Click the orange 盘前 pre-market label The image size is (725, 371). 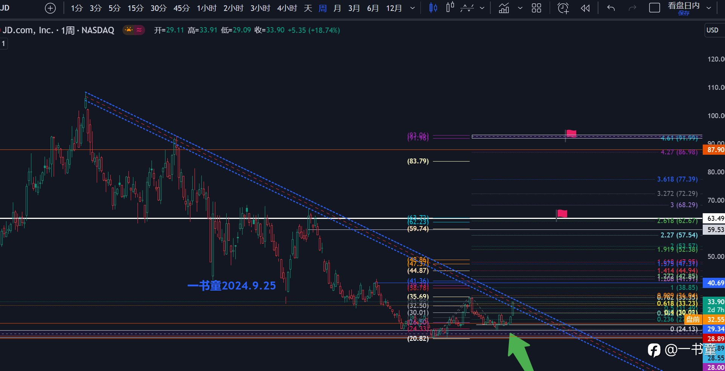click(x=693, y=320)
